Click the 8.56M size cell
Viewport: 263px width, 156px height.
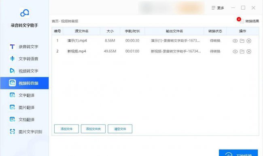(110, 40)
